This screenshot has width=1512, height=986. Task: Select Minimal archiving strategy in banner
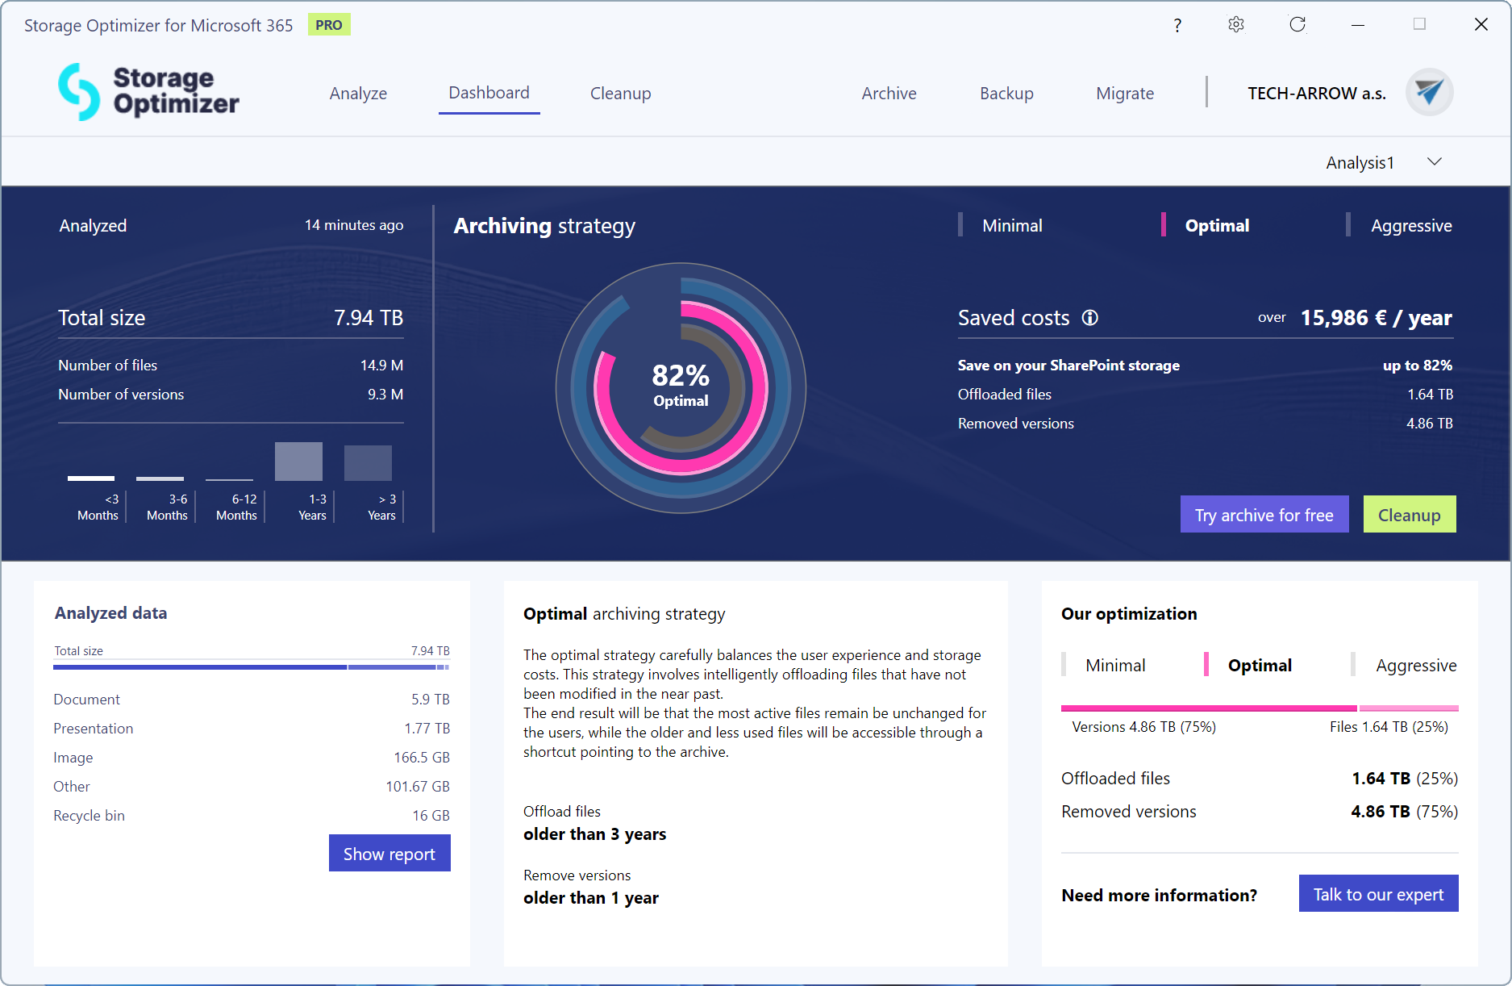click(1011, 226)
